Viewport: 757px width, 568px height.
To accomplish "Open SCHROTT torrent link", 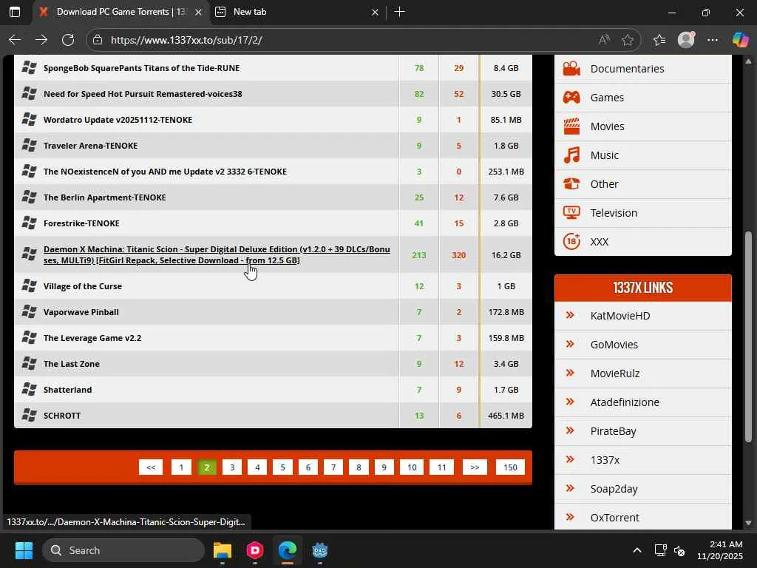I will point(62,416).
